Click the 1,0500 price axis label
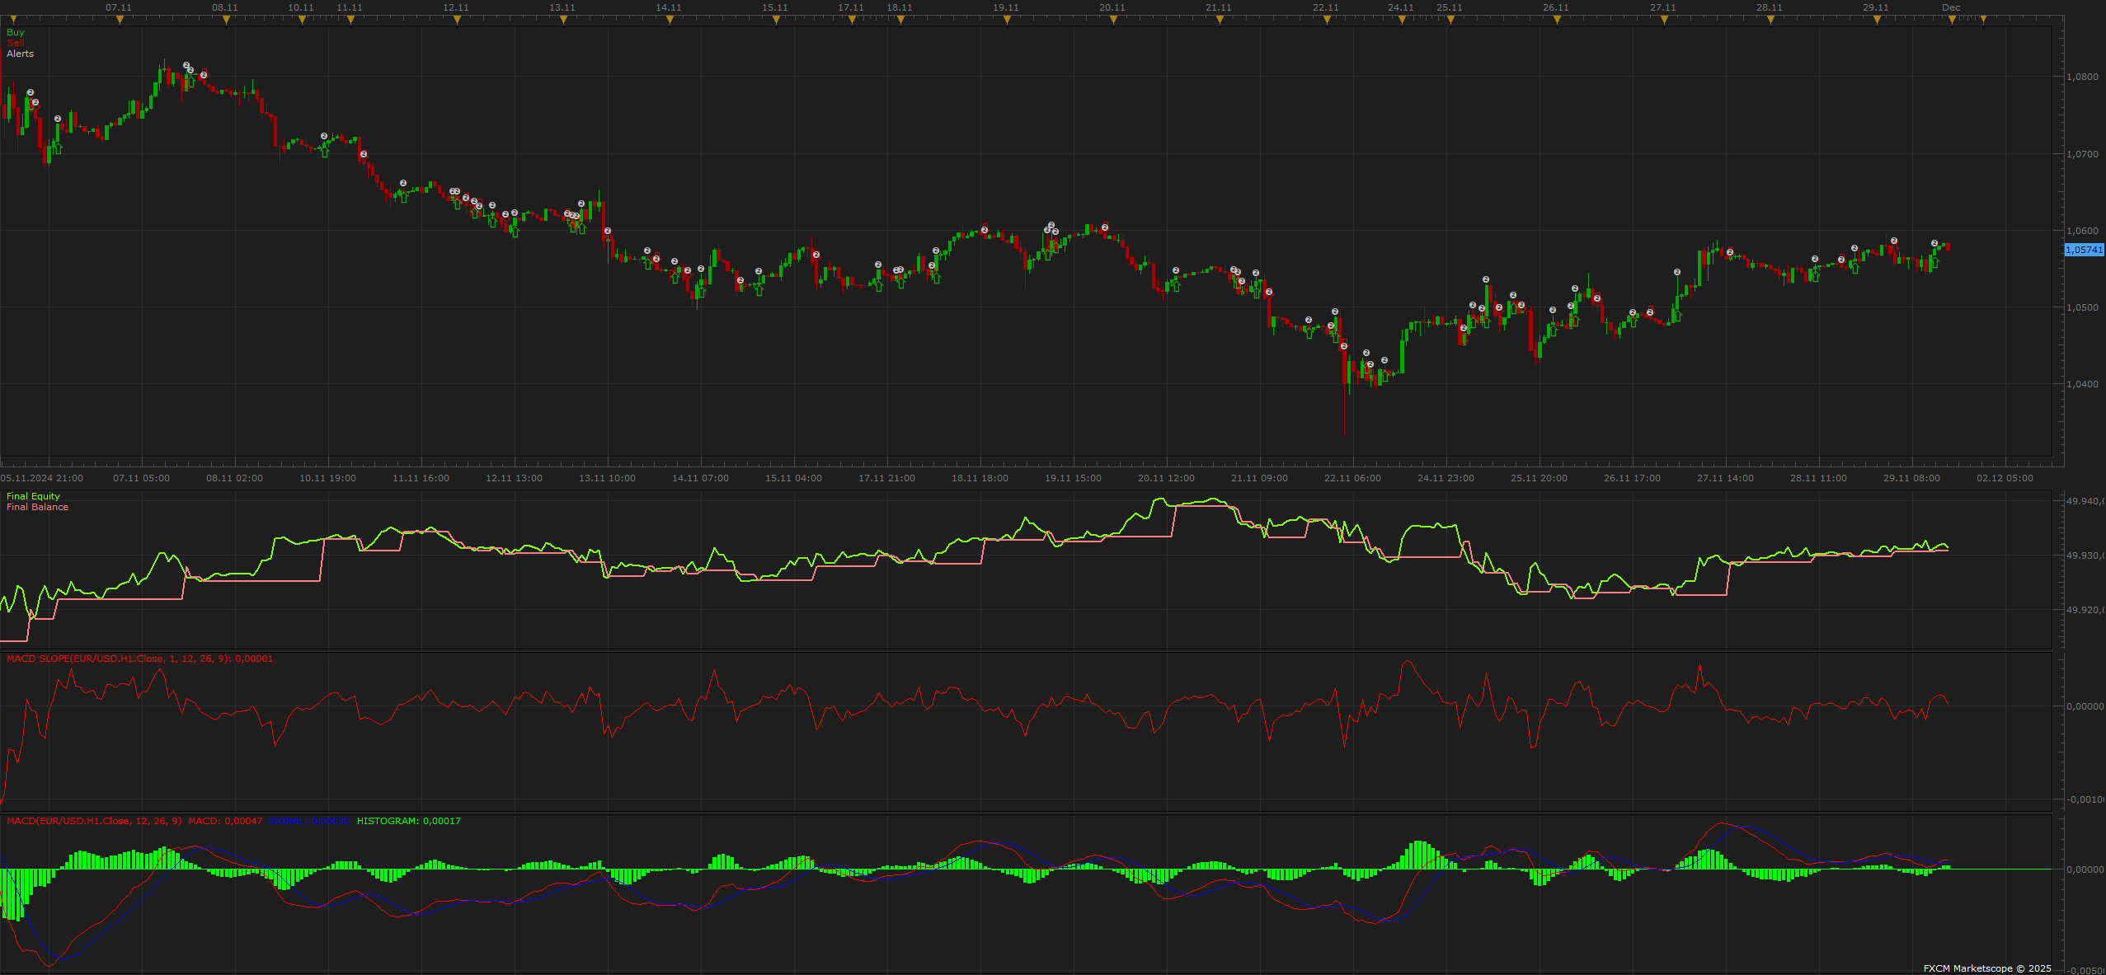The image size is (2106, 975). pos(2082,307)
